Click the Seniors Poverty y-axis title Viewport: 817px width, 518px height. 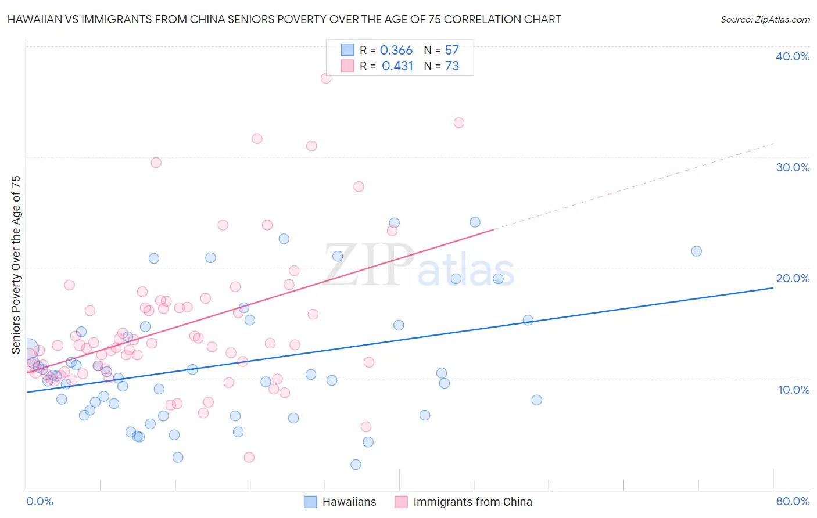click(x=16, y=265)
